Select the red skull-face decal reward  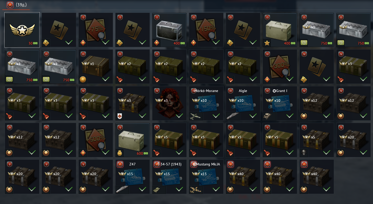[169, 103]
